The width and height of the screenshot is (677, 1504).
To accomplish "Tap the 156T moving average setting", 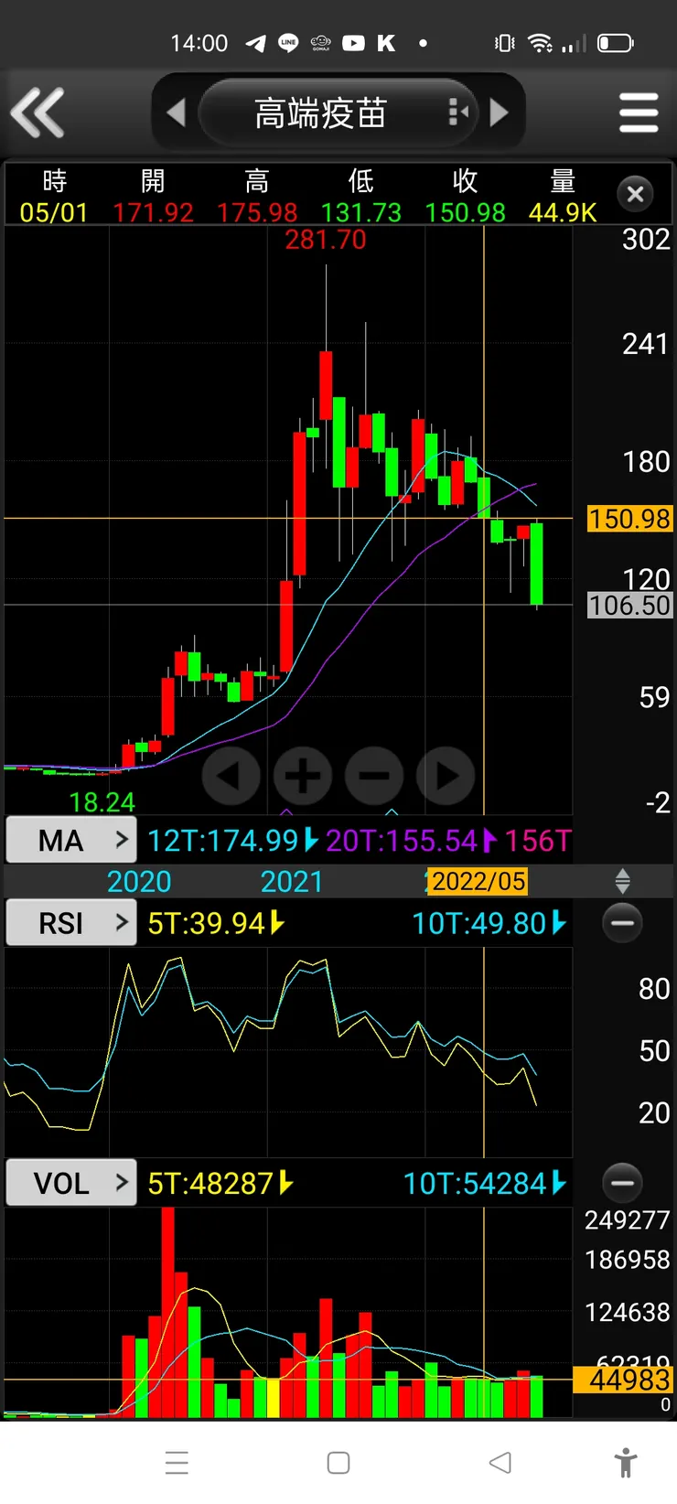I will [x=538, y=840].
